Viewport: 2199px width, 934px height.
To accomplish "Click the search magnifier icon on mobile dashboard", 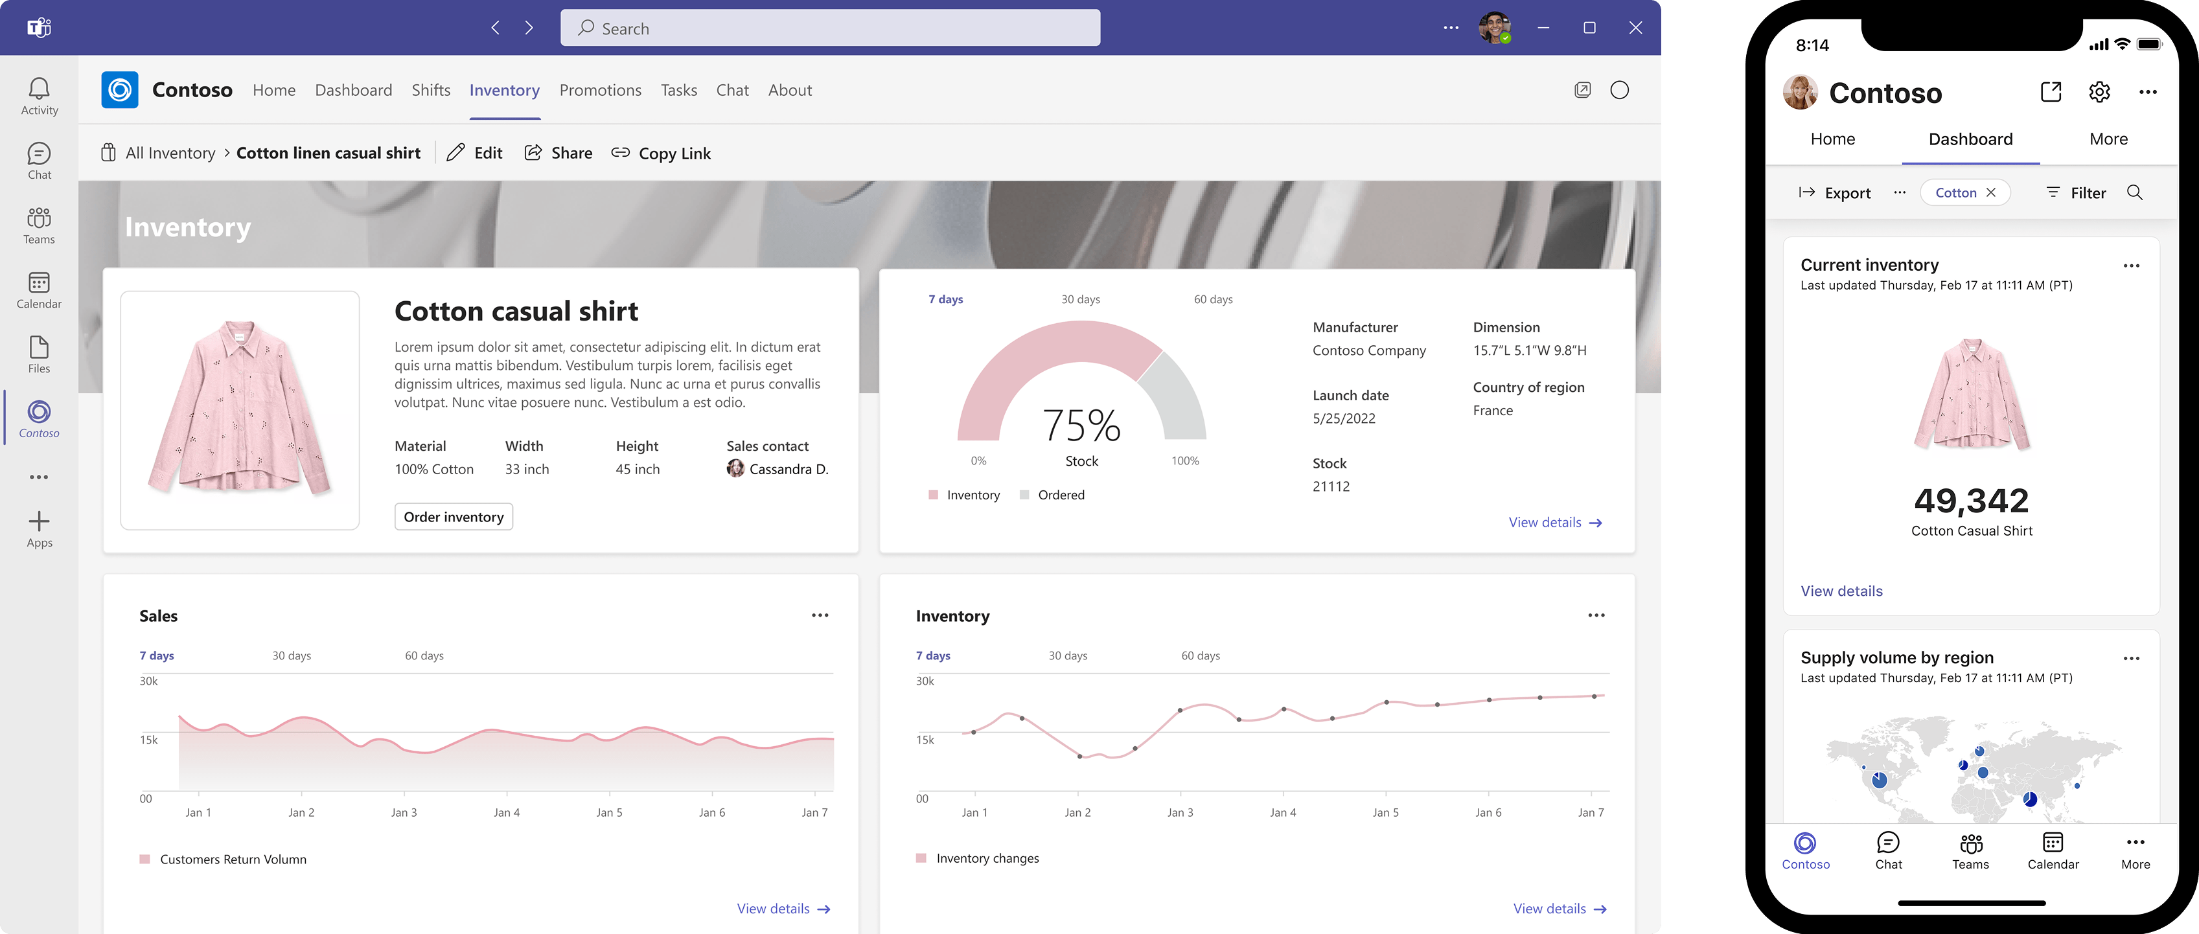I will coord(2134,193).
